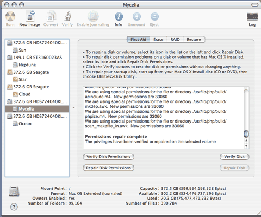This screenshot has width=261, height=217.
Task: Click the 'mkdep.awk' log line
Action: tap(125, 106)
